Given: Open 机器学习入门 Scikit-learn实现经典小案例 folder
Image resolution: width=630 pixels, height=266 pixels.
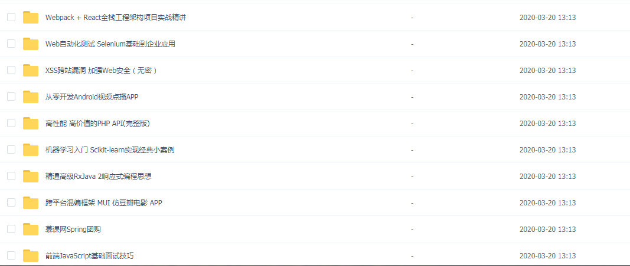Looking at the screenshot, I should tap(110, 150).
